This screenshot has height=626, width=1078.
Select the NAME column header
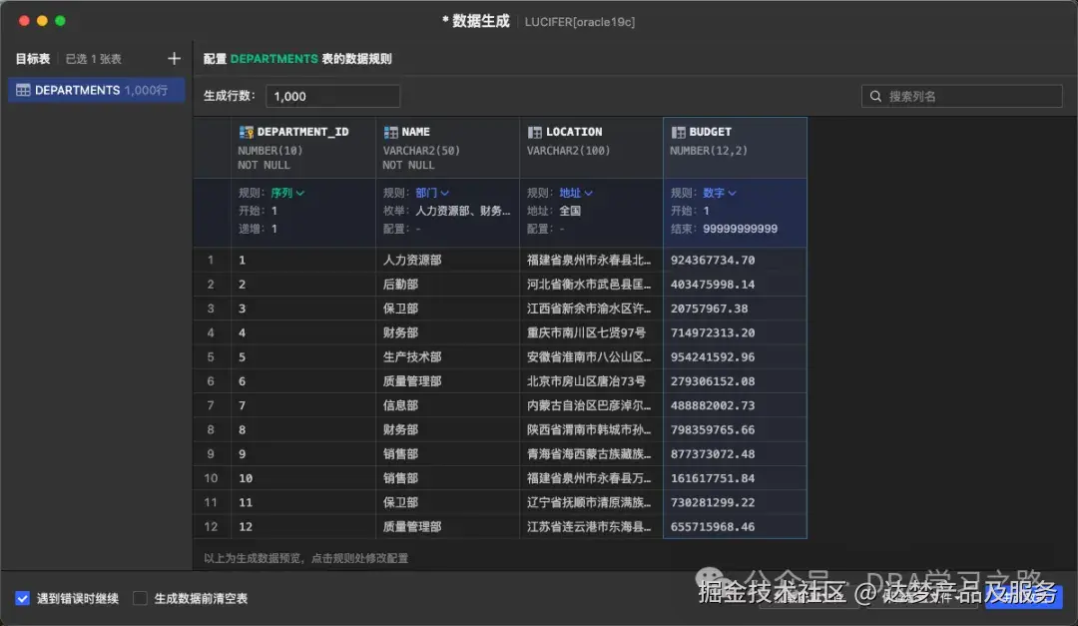pyautogui.click(x=447, y=147)
